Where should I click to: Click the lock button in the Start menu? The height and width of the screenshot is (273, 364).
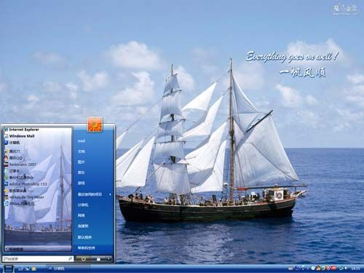click(x=98, y=259)
